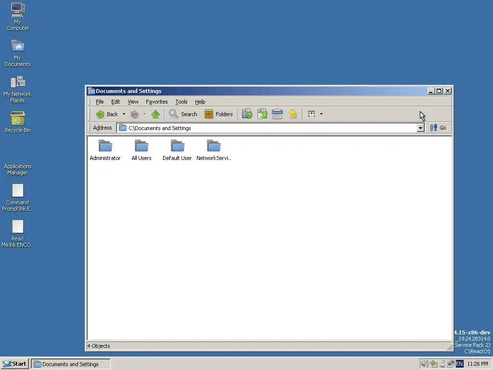
Task: Open the View menu
Action: click(x=133, y=102)
